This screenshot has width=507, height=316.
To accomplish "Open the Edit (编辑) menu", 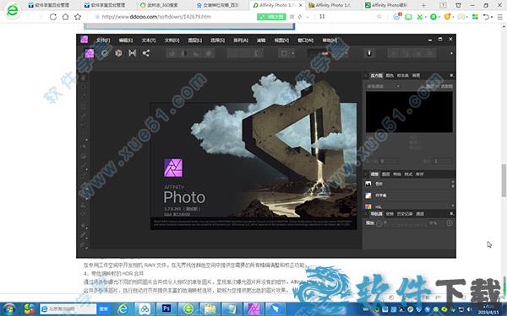I will click(x=125, y=40).
